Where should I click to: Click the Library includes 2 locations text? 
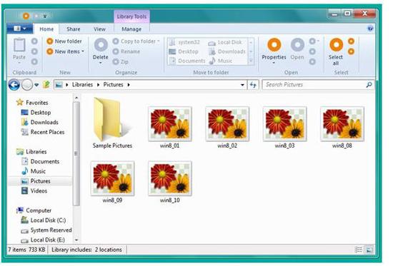pos(86,250)
